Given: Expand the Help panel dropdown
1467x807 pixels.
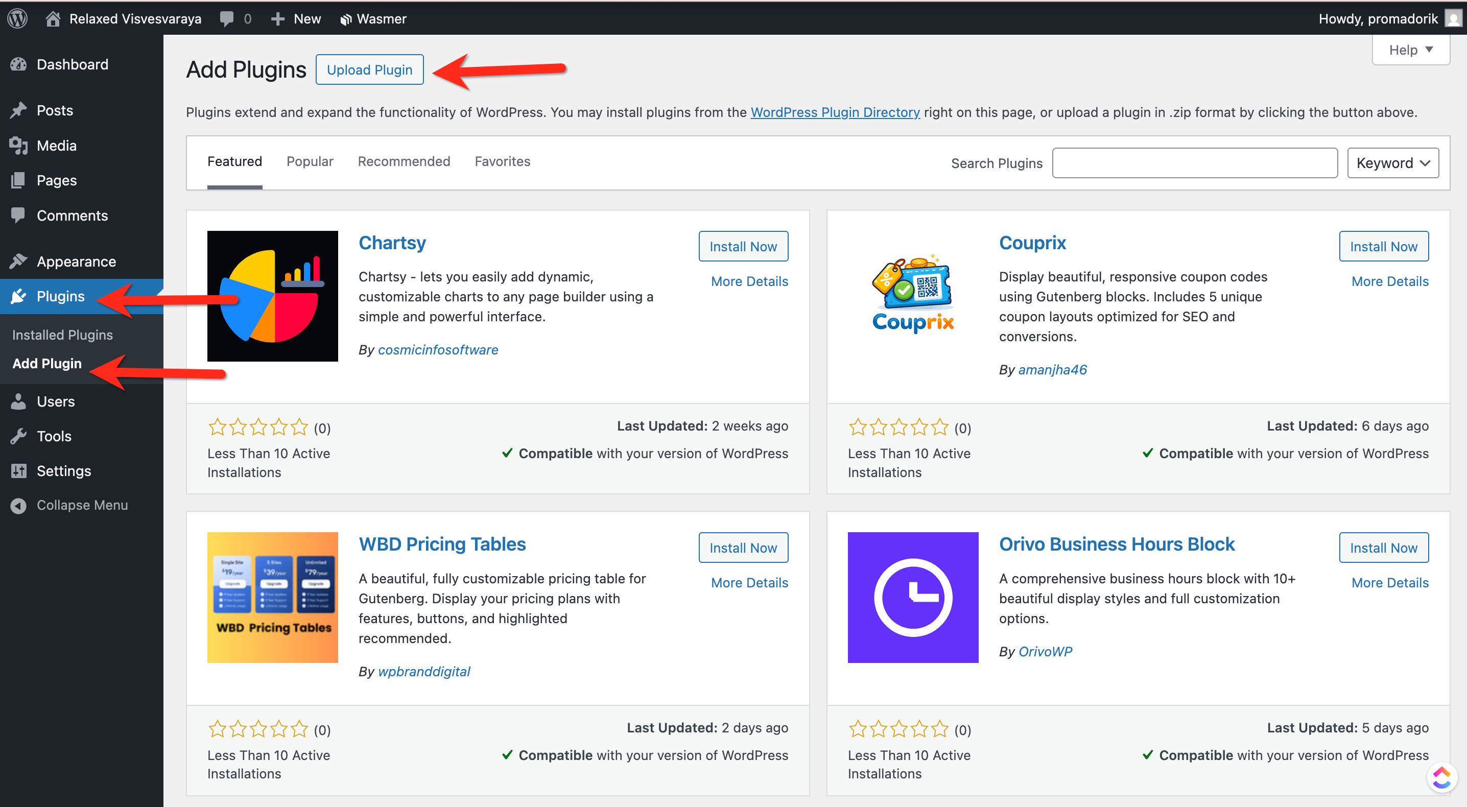Looking at the screenshot, I should tap(1410, 50).
